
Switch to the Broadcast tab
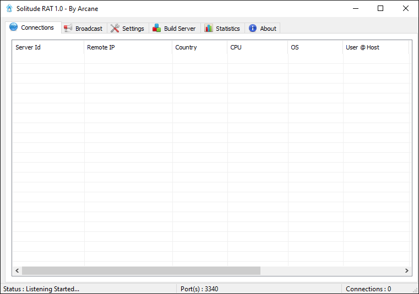(x=89, y=29)
